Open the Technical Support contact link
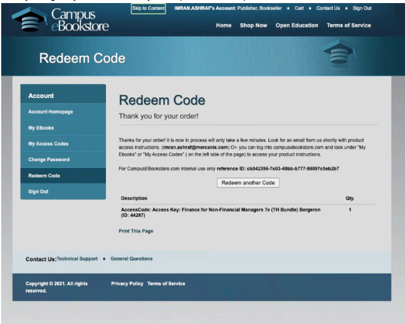This screenshot has width=405, height=324. coord(77,259)
